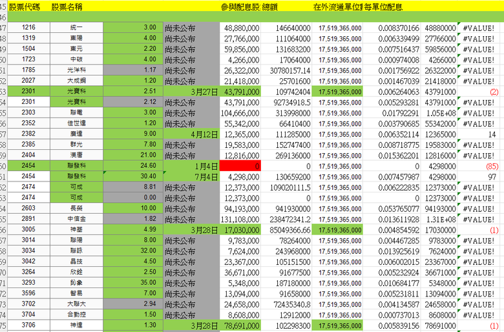Screen dimensions: 504x332
Task: Click the stock name cell 漢唐
Action: tap(76, 155)
